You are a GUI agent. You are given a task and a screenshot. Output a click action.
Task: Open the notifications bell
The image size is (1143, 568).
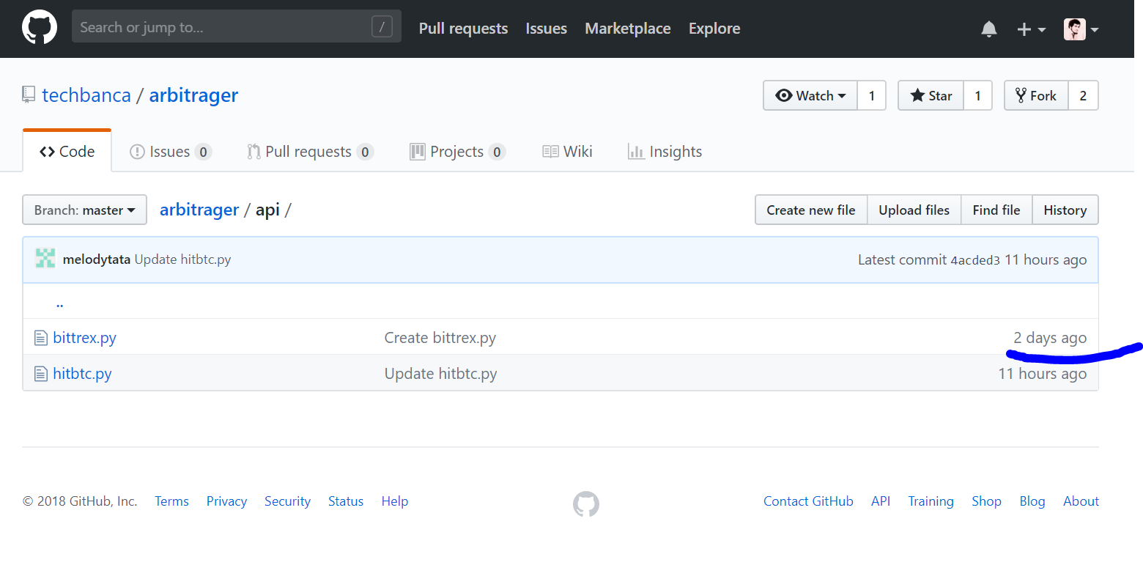988,29
